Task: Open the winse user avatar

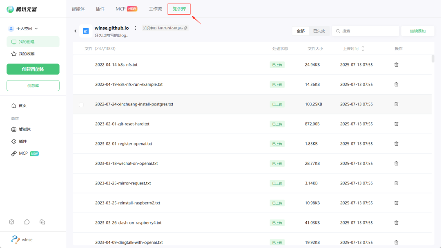Action: [x=15, y=239]
